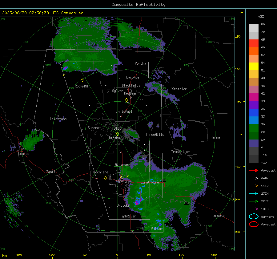
Task: Click the dBZ legend heading
Action: [261, 16]
